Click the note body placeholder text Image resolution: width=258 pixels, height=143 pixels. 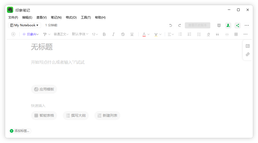coord(58,62)
